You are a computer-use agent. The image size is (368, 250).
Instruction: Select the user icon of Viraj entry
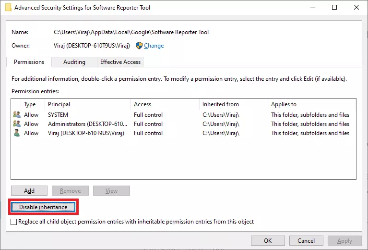tap(17, 133)
